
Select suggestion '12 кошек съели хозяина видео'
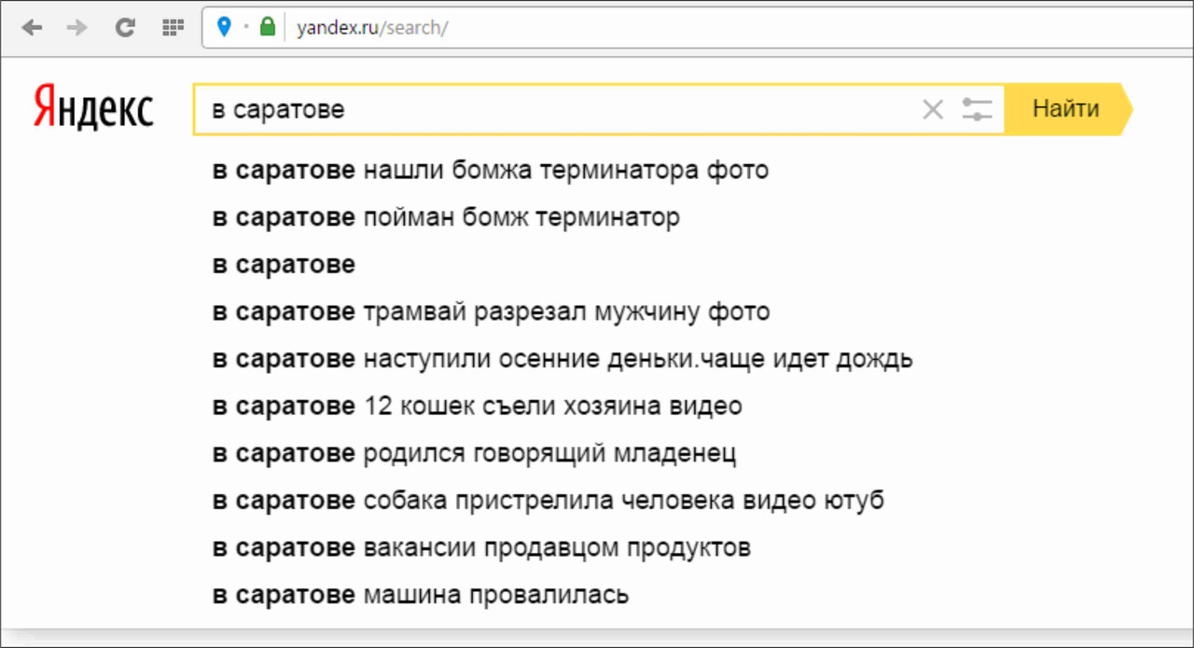pos(478,407)
